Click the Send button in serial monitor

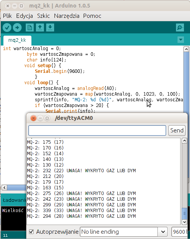coord(177,131)
